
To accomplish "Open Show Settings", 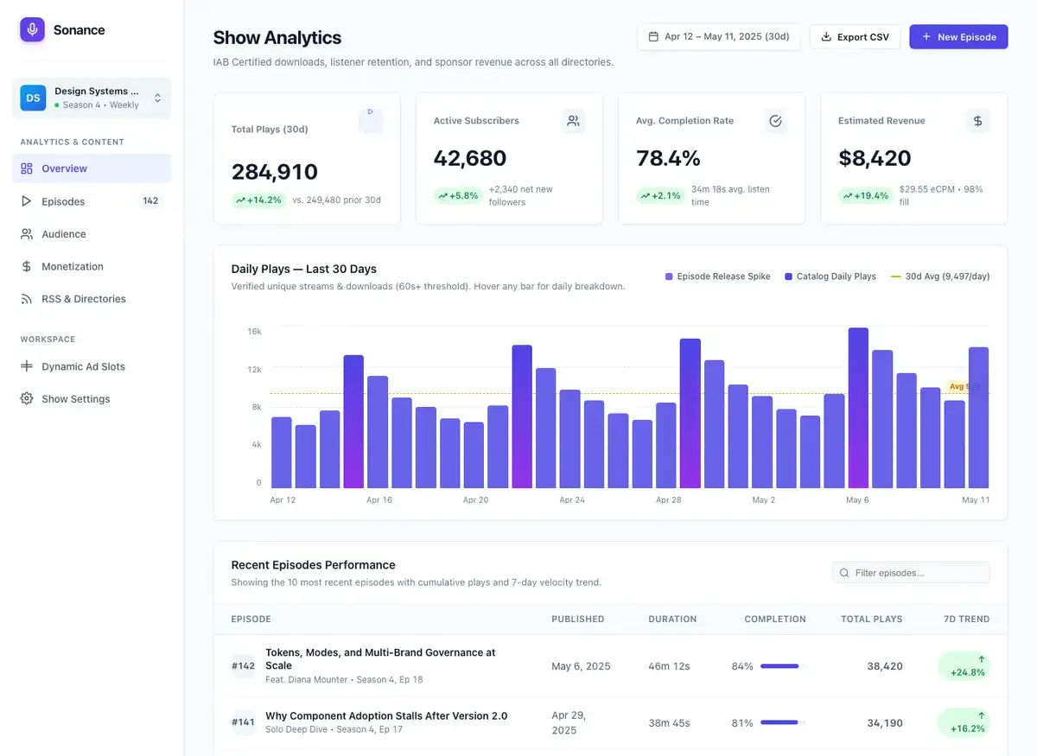I will tap(92, 399).
